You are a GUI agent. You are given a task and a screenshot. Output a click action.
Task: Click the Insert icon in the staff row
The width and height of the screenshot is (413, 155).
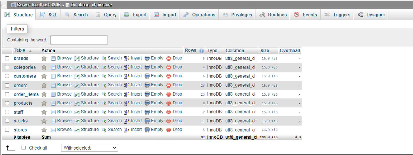click(x=127, y=112)
